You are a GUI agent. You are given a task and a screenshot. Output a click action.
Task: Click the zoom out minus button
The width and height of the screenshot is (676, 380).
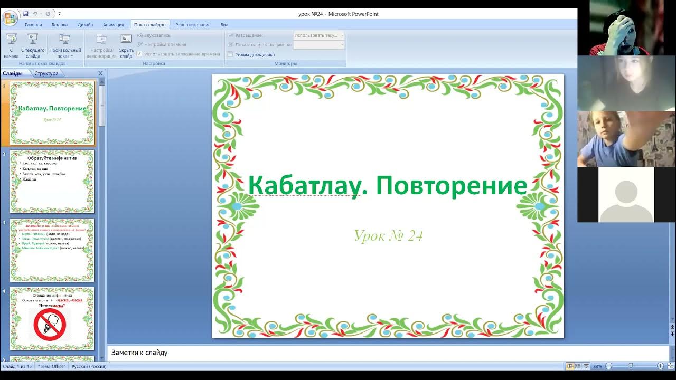coord(608,366)
